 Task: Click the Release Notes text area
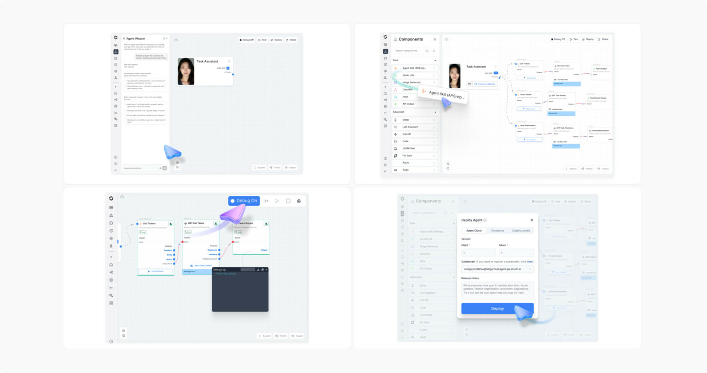click(497, 291)
